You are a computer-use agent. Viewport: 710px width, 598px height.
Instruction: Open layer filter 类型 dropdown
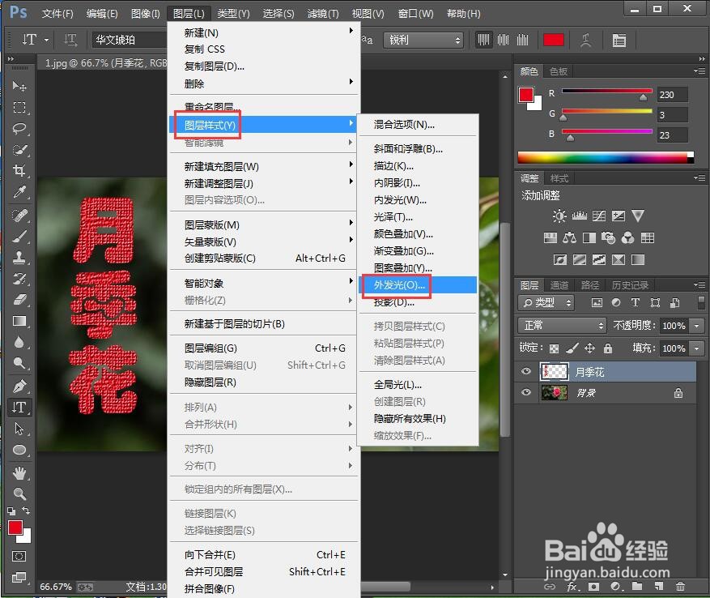pyautogui.click(x=546, y=302)
